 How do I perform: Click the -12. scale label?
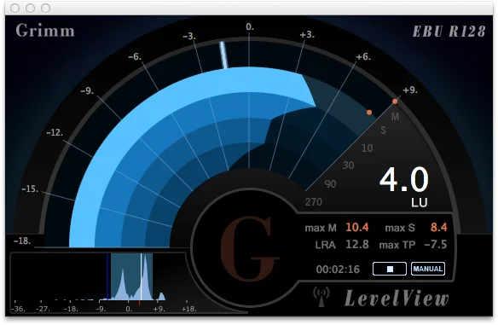pos(55,132)
